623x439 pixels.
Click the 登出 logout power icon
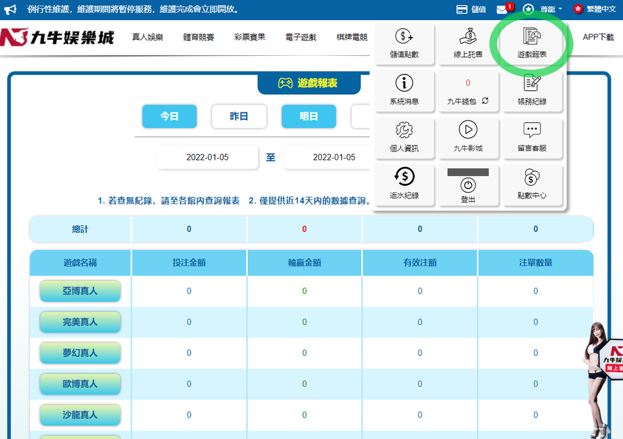(468, 186)
